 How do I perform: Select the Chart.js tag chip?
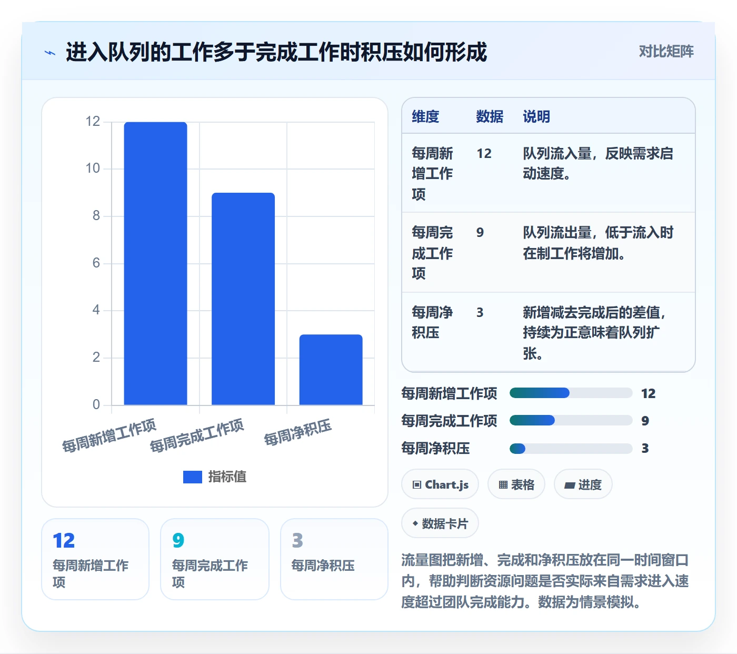(x=440, y=484)
